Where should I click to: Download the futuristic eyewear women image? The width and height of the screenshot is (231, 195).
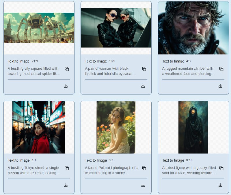143,86
